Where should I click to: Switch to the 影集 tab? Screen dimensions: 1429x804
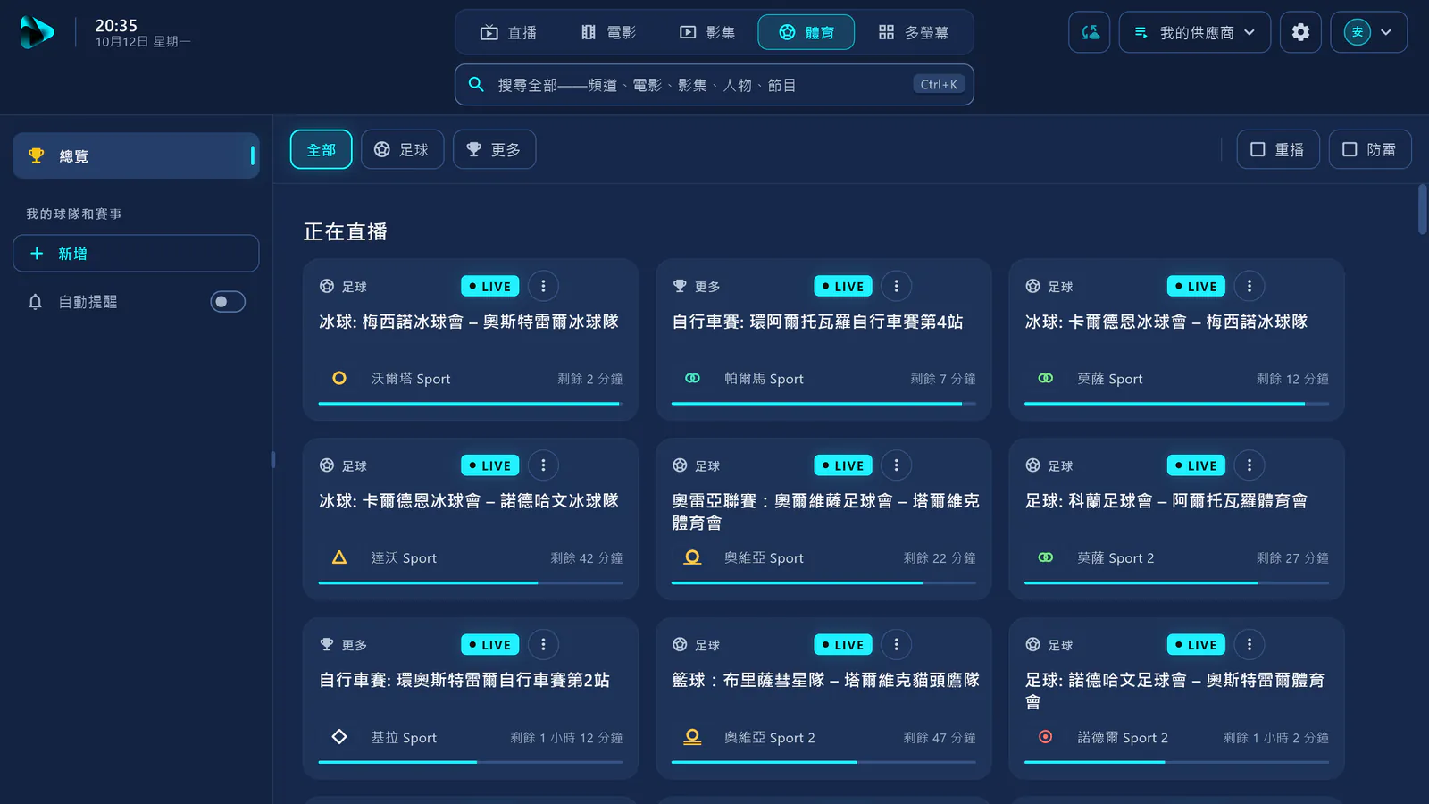click(x=707, y=32)
